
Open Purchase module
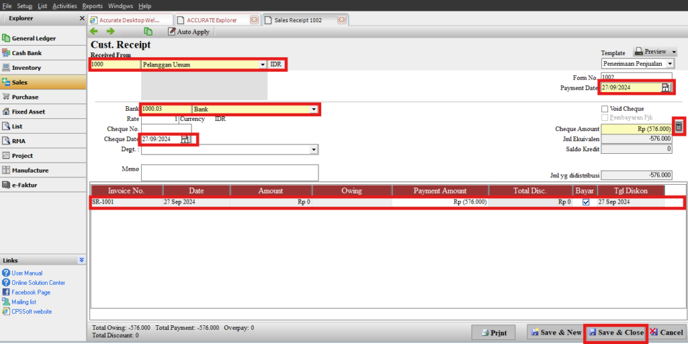pos(43,97)
